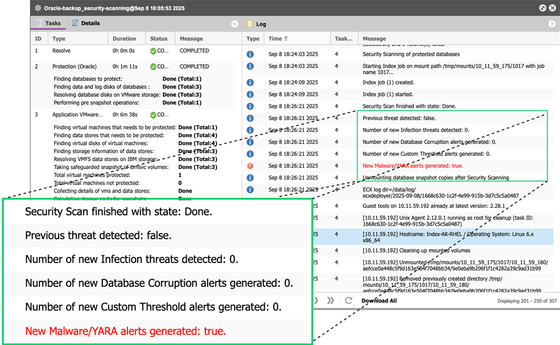Click the block icon beside the close button
The height and width of the screenshot is (345, 560).
543,8
